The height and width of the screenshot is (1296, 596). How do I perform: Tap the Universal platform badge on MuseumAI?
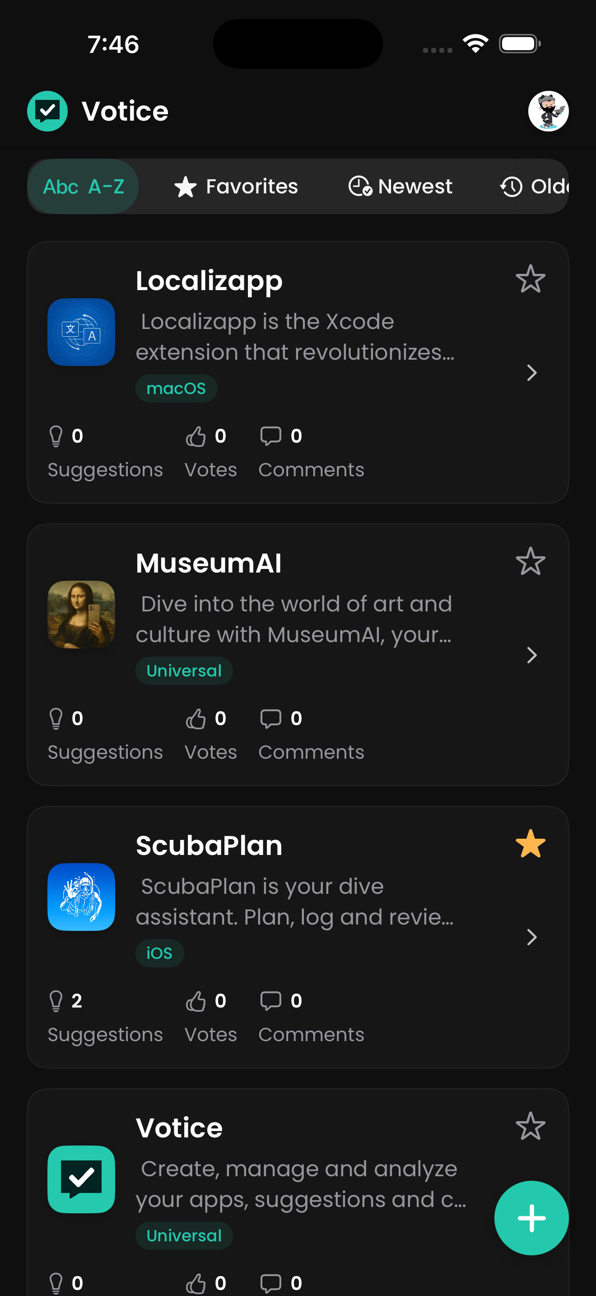184,670
